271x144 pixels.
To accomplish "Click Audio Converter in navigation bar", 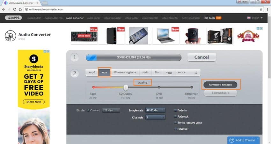I will (75, 18).
